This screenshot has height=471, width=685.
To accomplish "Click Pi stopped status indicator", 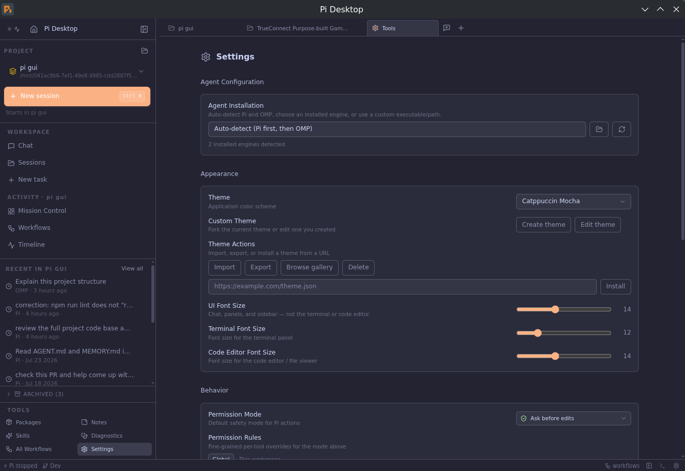I will point(21,466).
